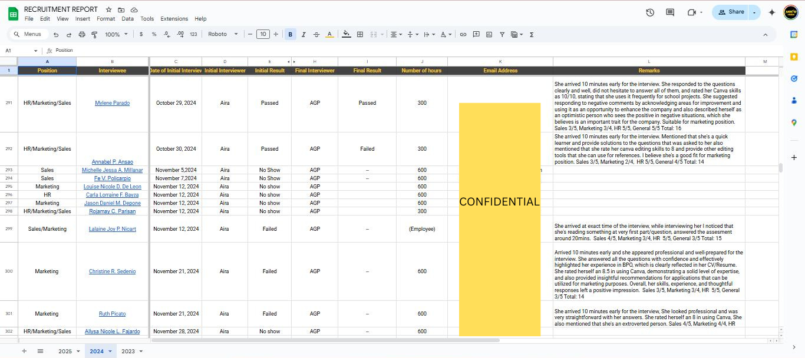Click the Functions sigma icon

[532, 35]
